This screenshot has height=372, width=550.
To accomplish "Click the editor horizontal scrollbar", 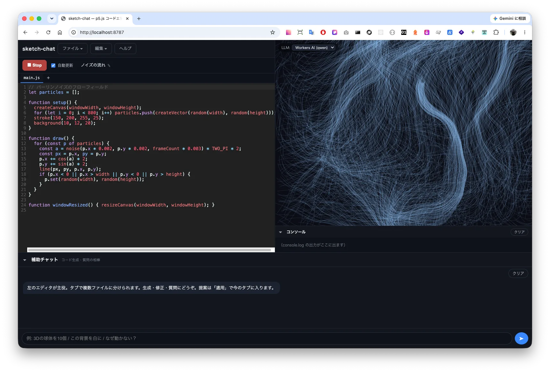I will (x=149, y=250).
